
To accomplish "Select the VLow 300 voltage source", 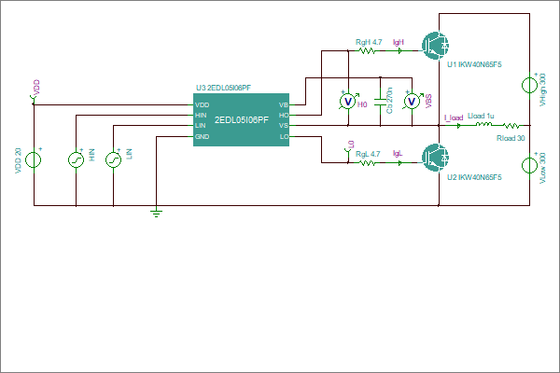I will (x=529, y=165).
